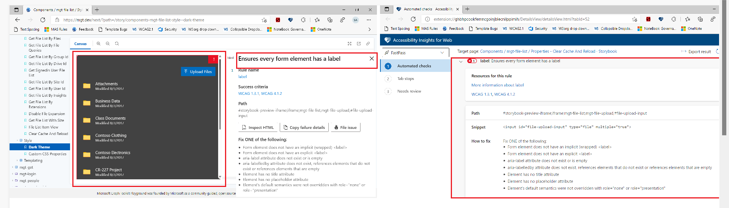Zoom out on the Storybook canvas
729x208 pixels.
pos(108,44)
